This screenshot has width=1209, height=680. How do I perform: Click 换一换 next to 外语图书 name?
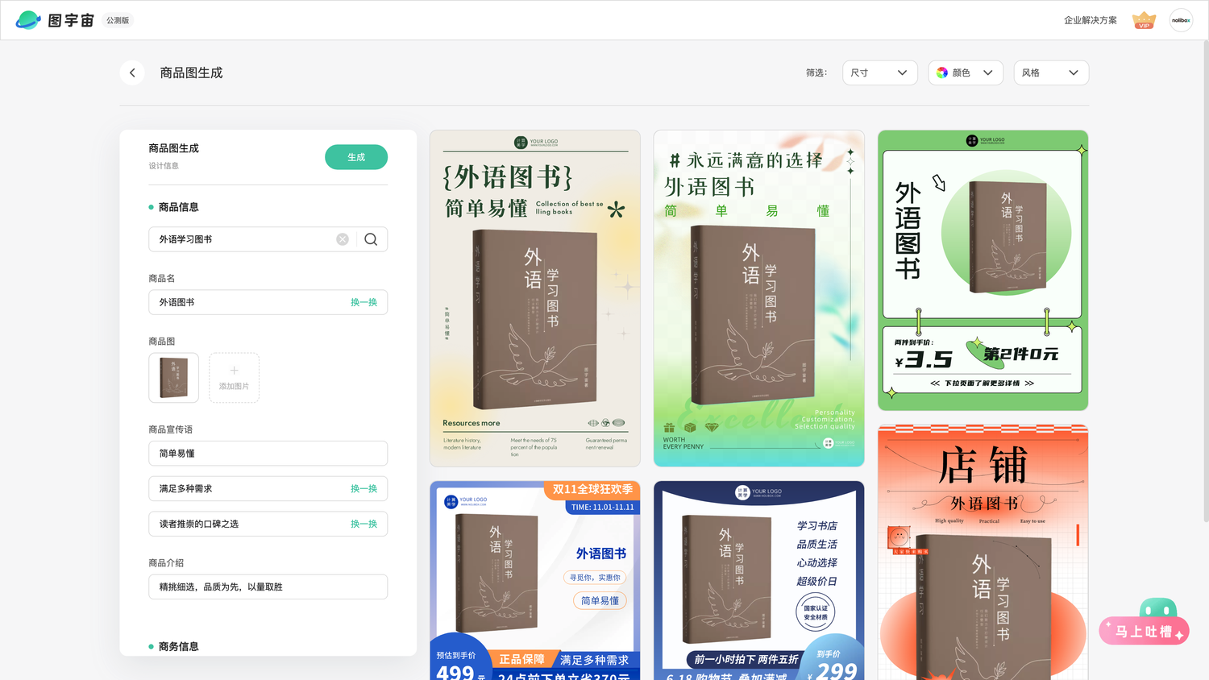364,302
